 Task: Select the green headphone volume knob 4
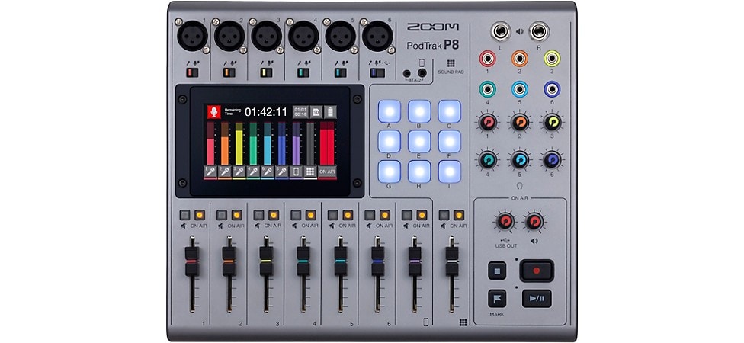(x=487, y=160)
